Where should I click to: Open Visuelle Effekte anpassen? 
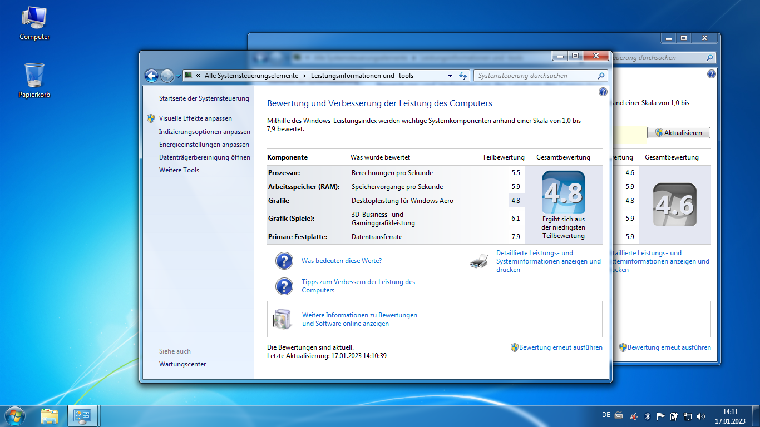coord(195,118)
